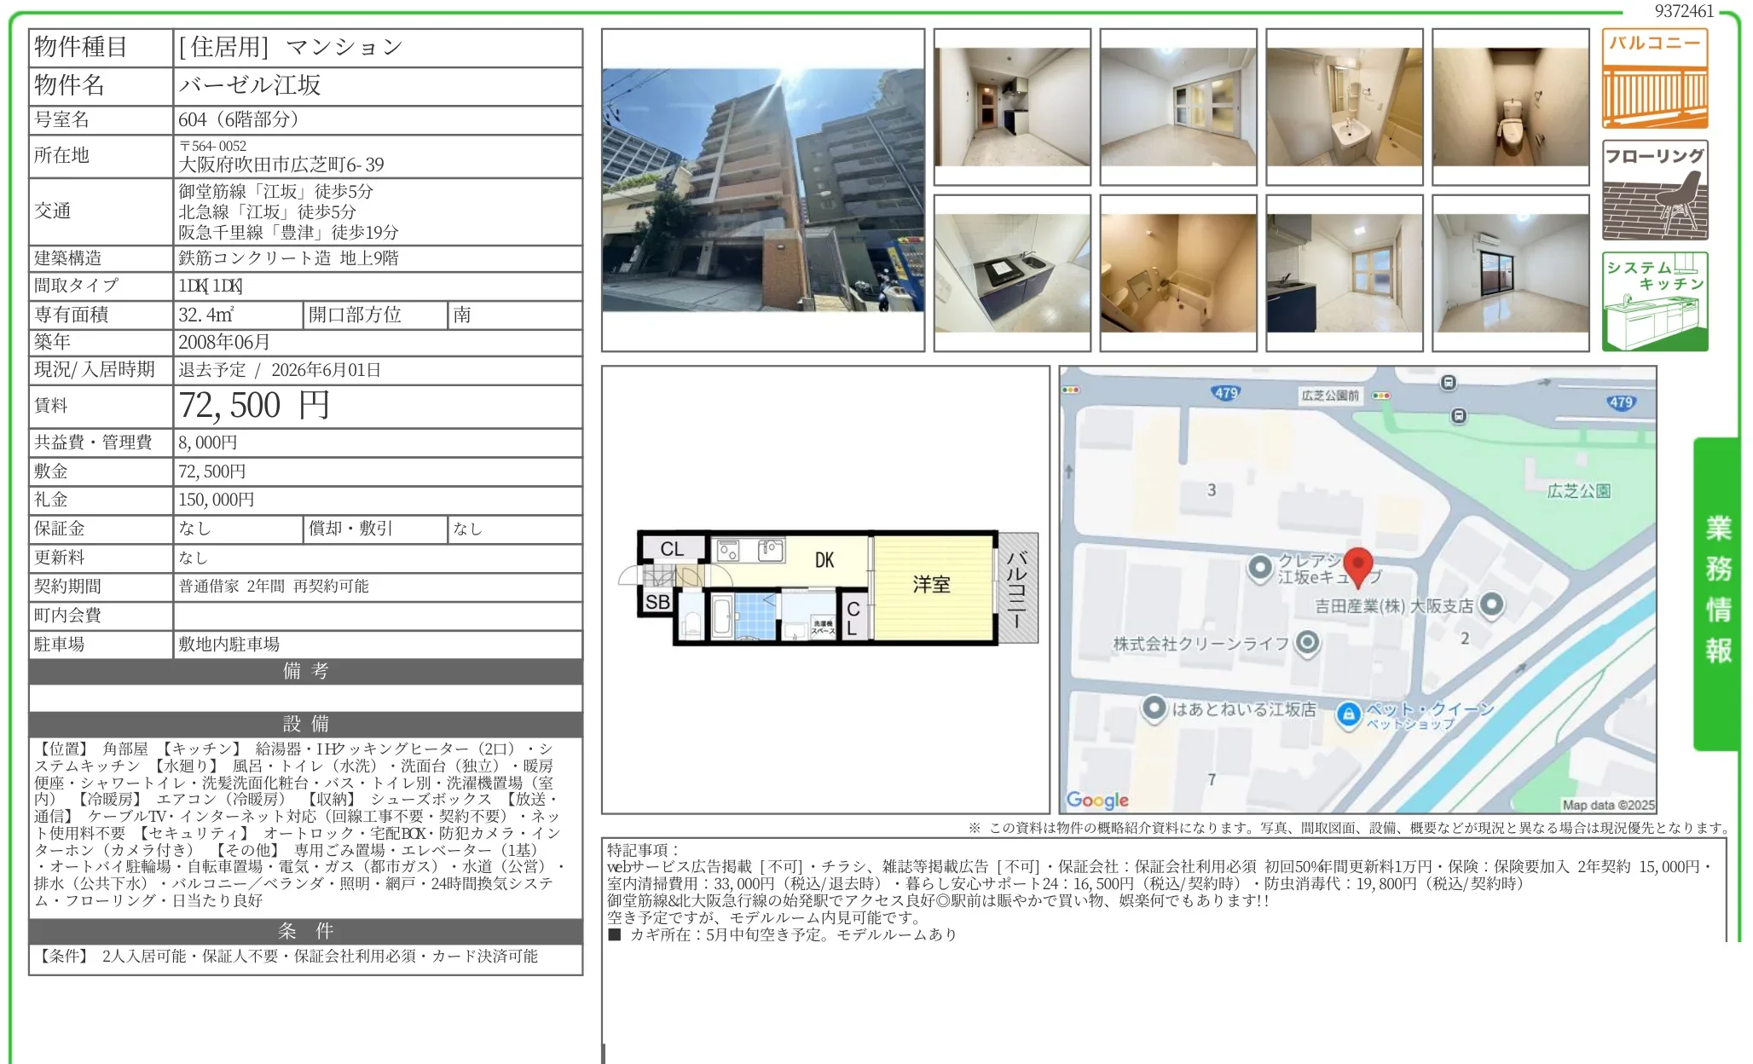Viewport: 1753px width, 1064px height.
Task: Click the バルコニー feature icon
Action: 1654,78
